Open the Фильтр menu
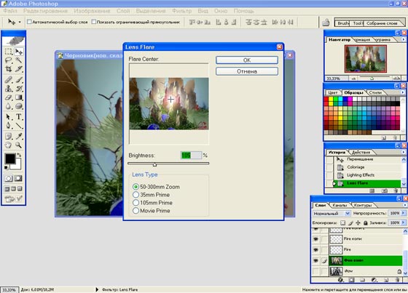 181,11
